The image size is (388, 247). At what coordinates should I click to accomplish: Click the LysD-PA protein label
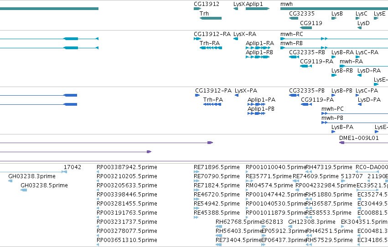tap(369, 100)
